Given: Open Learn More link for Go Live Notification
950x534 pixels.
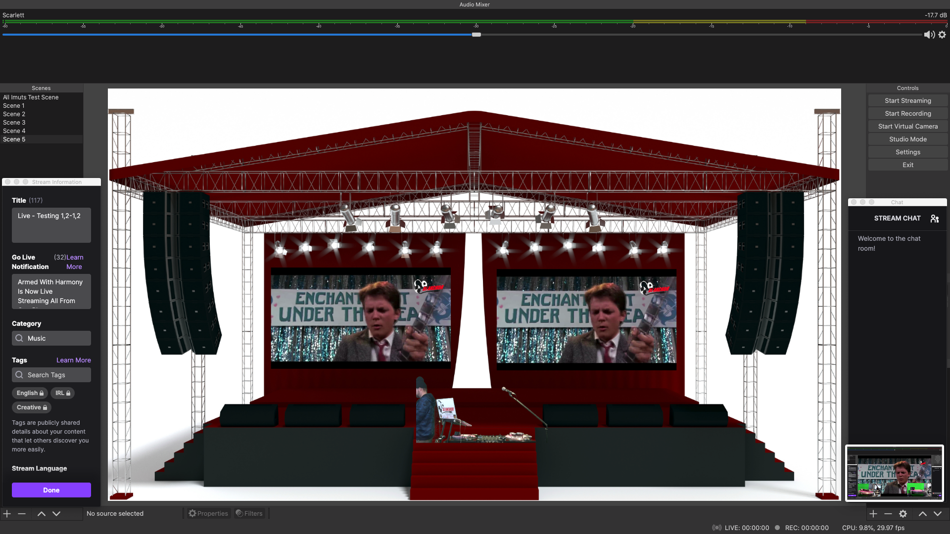Looking at the screenshot, I should 75,262.
